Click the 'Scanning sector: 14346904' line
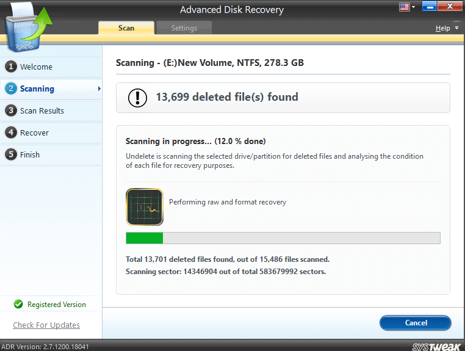 pyautogui.click(x=226, y=272)
